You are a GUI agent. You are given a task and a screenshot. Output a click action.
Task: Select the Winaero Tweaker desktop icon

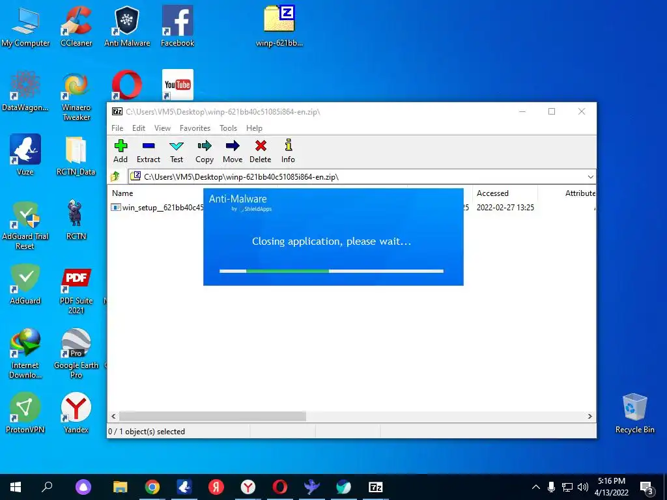tap(76, 96)
